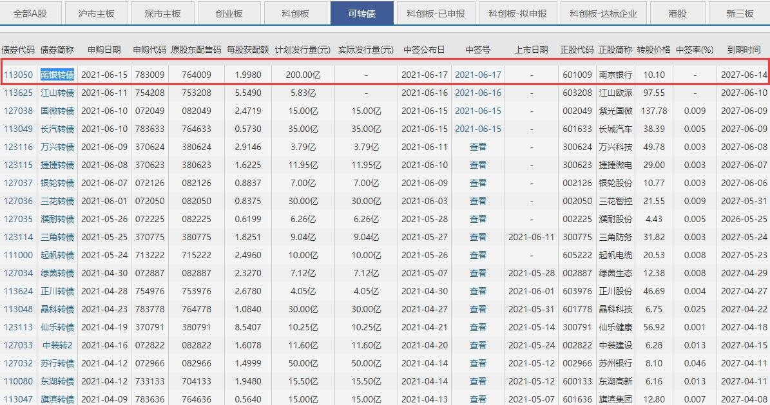This screenshot has width=770, height=405.
Task: Open the 绿茵转债 bond link
Action: click(x=57, y=273)
